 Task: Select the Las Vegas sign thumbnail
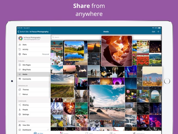57,47
